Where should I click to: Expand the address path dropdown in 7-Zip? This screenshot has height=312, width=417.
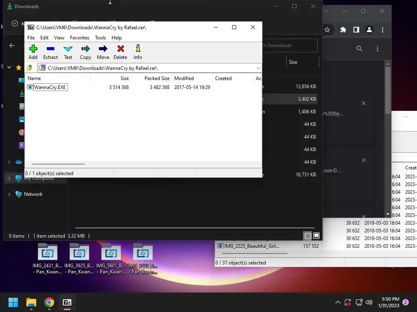[x=258, y=68]
